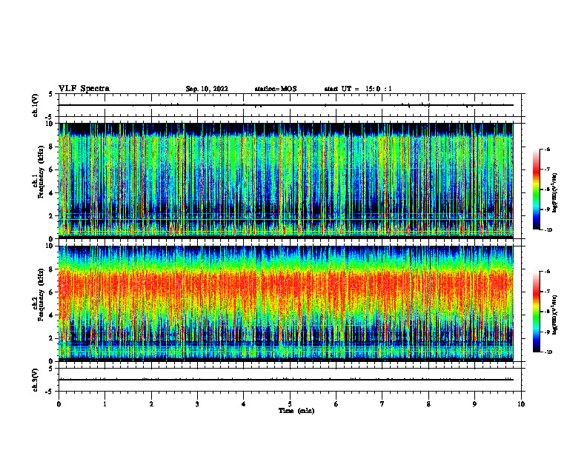
Task: Select the date 'Sep. 10, 2022' header text
Action: click(207, 89)
